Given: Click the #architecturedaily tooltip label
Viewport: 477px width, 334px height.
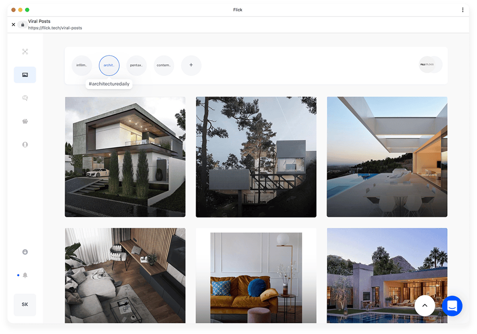Looking at the screenshot, I should tap(109, 84).
